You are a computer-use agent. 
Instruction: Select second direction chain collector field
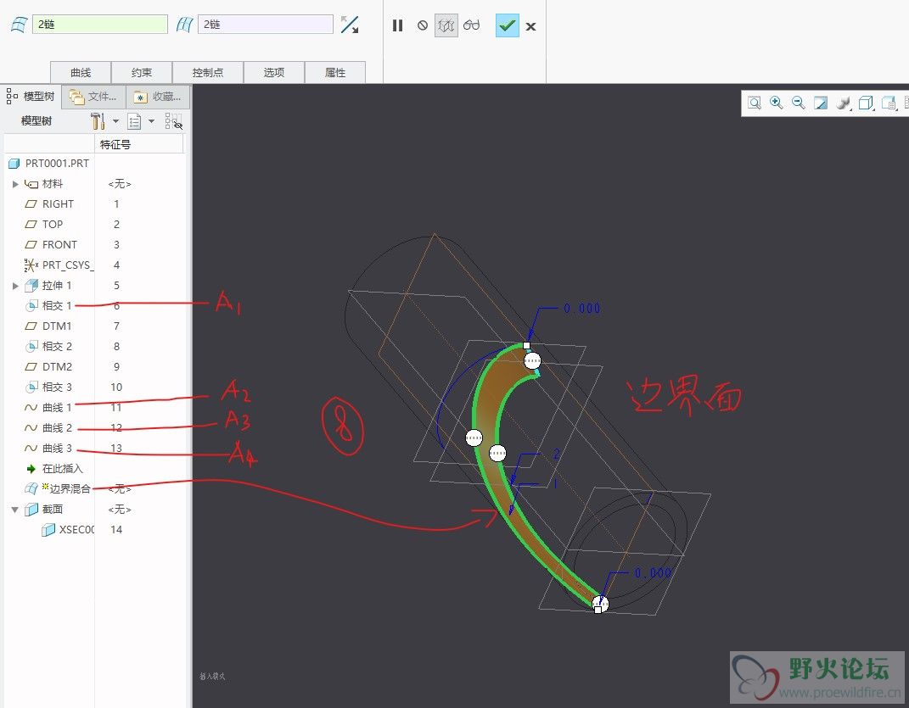tap(266, 25)
